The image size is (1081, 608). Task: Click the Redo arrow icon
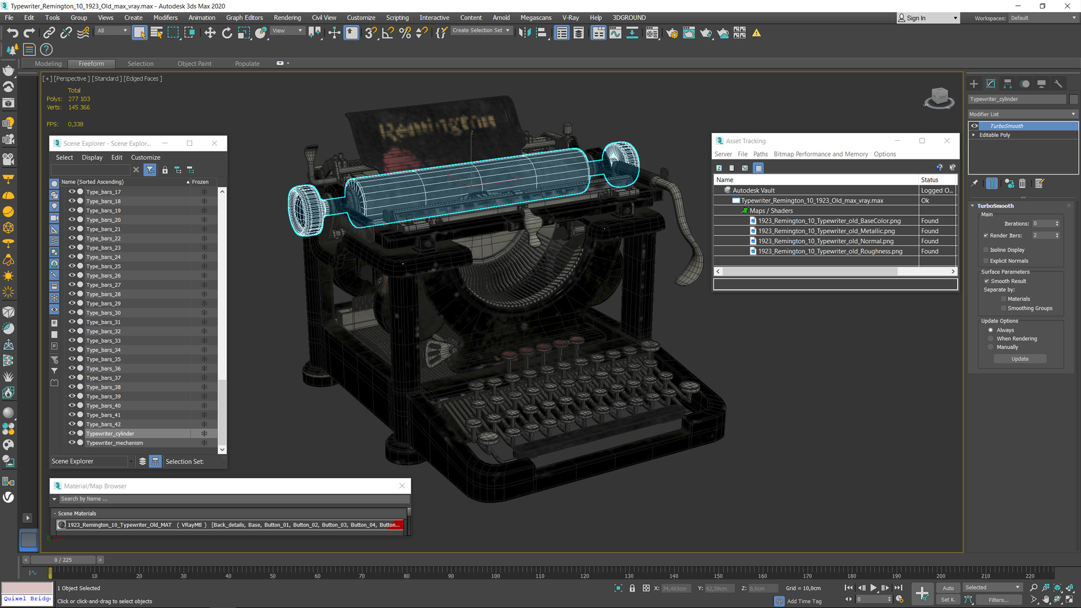tap(29, 33)
